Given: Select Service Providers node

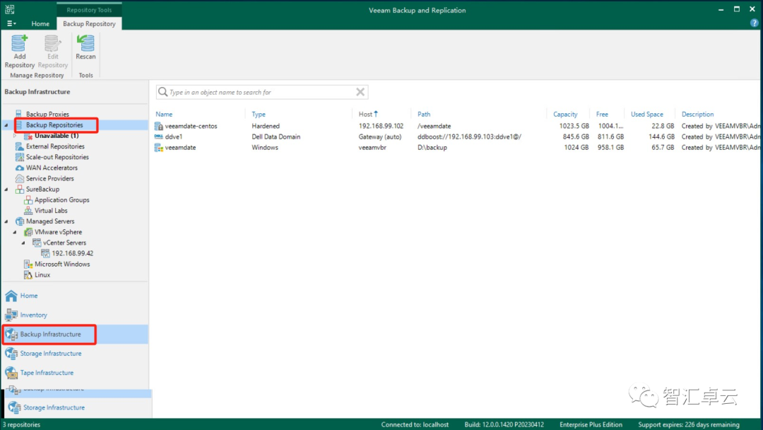Looking at the screenshot, I should click(49, 178).
